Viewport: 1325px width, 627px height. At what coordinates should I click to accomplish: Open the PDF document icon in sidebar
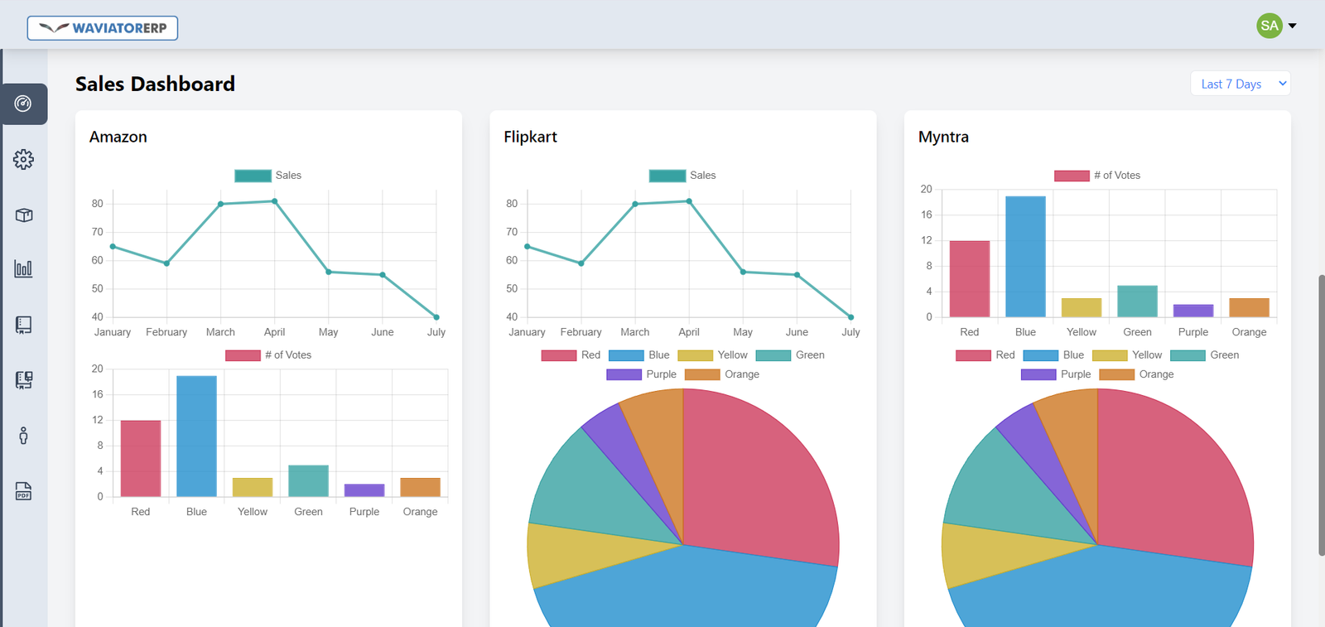click(23, 491)
